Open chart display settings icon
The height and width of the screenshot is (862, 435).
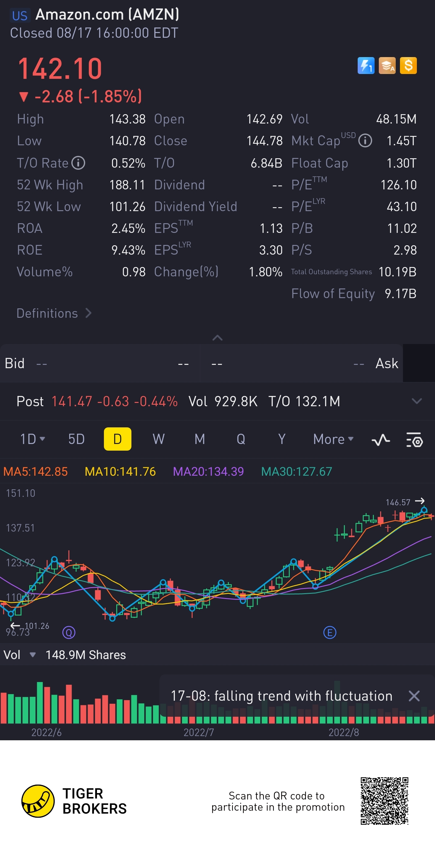414,440
